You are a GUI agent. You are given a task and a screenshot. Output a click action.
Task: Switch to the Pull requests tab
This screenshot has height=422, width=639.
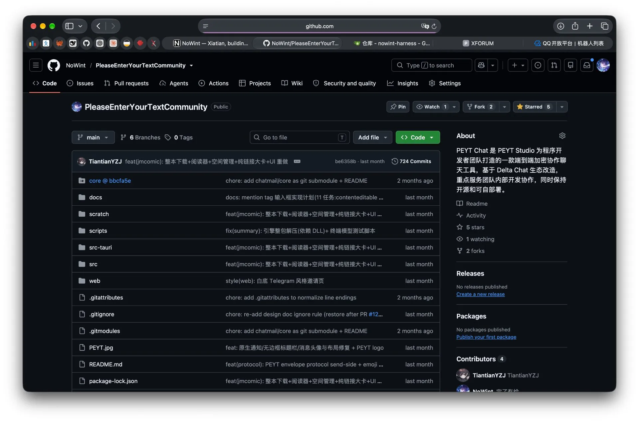126,83
